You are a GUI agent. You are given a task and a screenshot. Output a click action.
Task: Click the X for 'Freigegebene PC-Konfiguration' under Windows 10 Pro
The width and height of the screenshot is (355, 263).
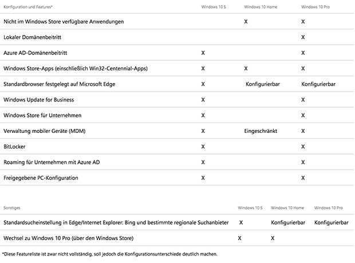303,178
